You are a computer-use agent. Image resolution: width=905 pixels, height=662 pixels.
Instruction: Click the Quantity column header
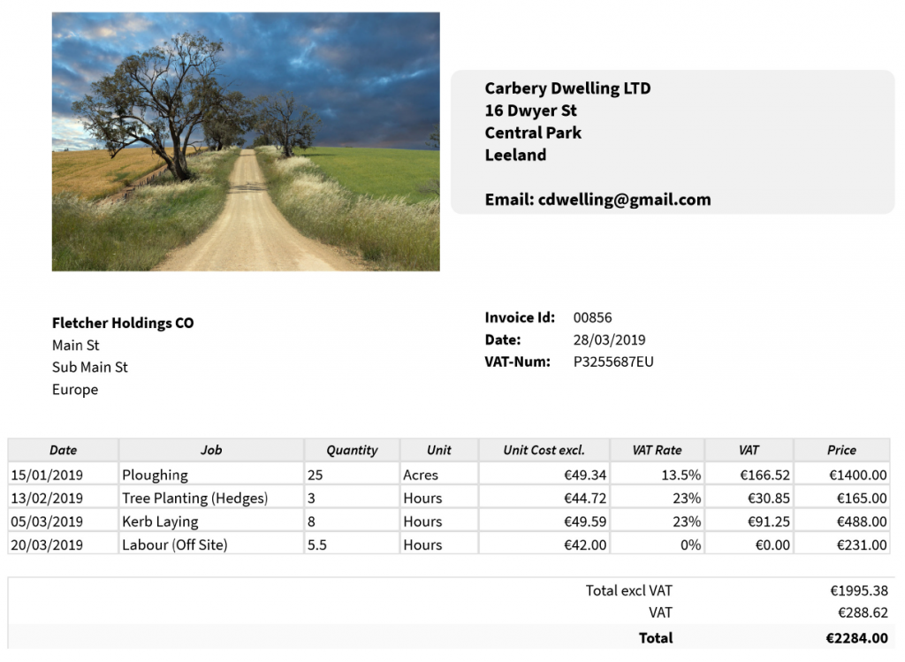[352, 450]
